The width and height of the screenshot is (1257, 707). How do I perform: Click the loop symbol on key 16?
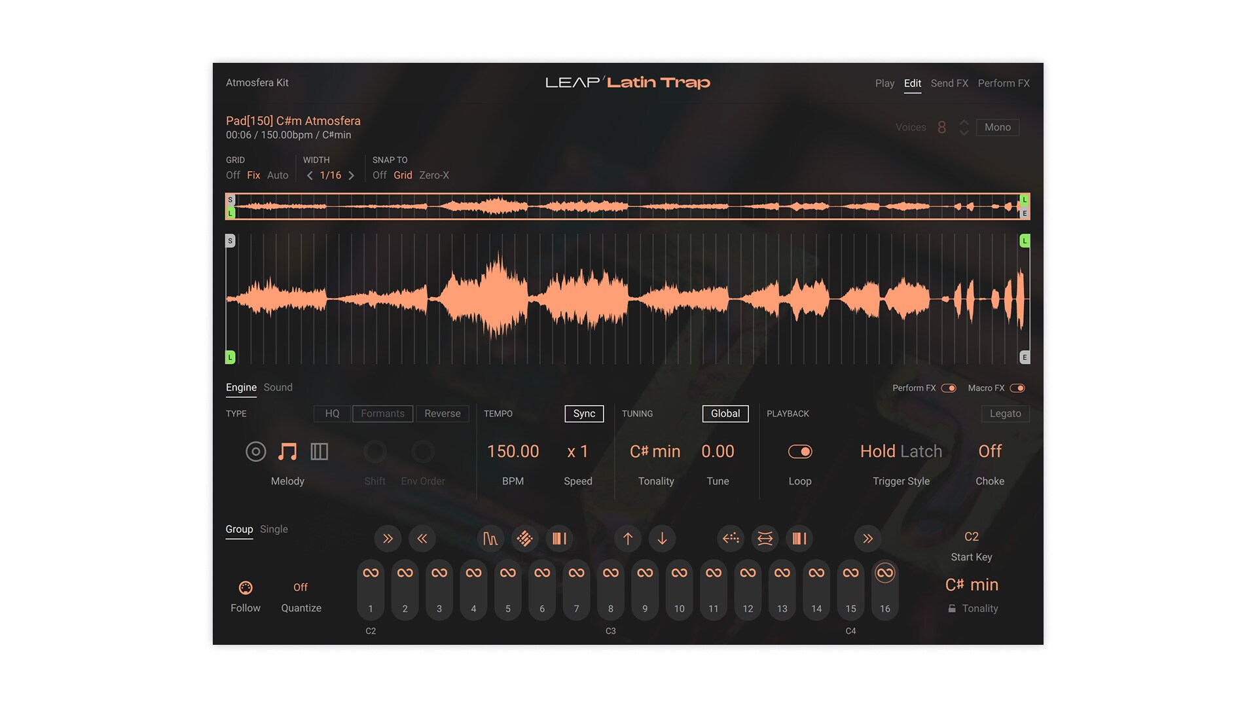pos(884,573)
